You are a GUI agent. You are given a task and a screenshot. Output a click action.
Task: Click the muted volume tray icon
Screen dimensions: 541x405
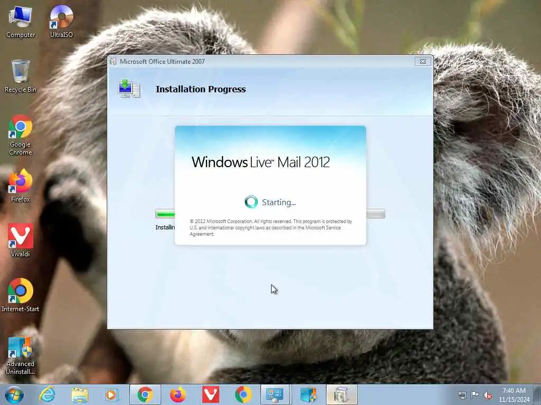coord(488,396)
